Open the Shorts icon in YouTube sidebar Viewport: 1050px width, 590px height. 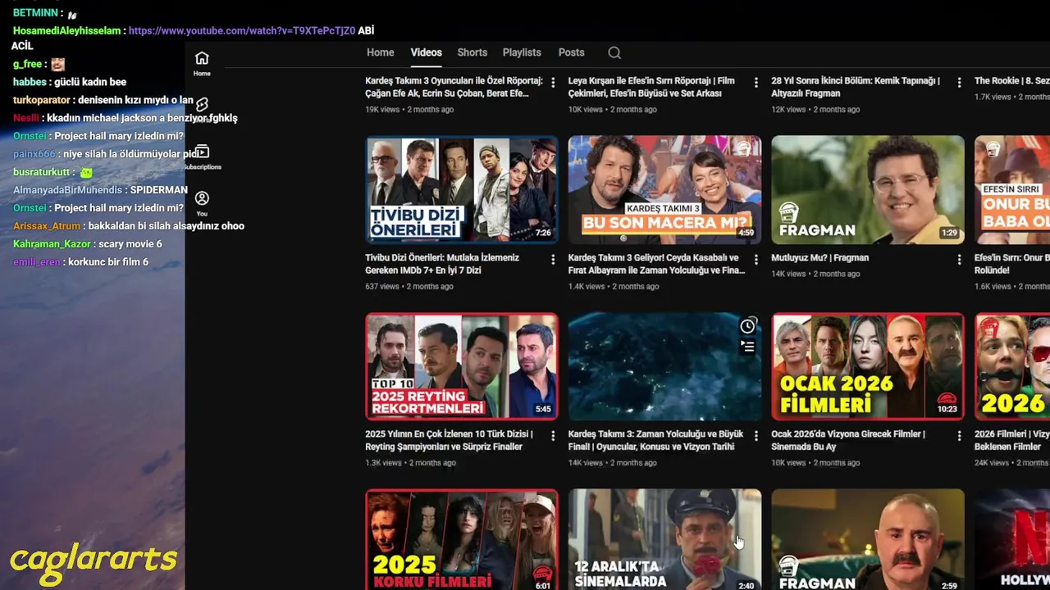click(x=202, y=104)
